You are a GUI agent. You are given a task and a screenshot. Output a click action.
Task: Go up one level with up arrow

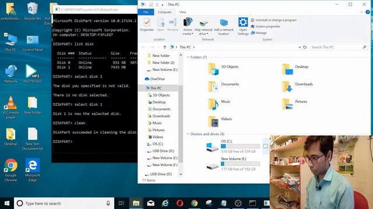click(164, 47)
